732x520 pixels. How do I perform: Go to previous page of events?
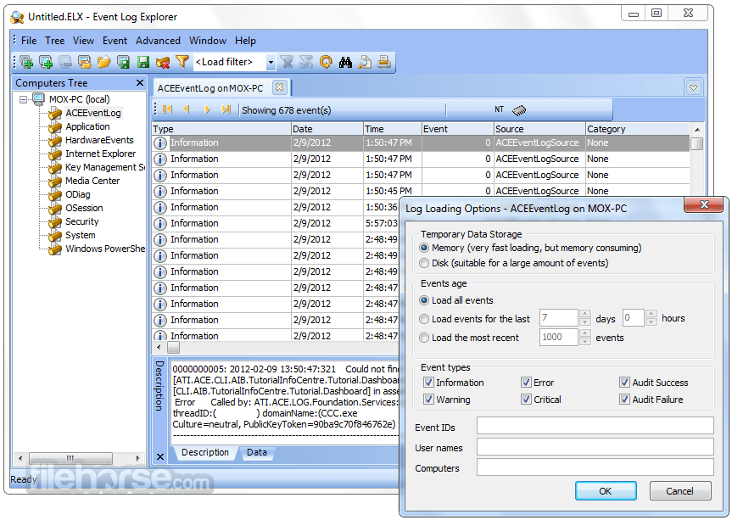(x=187, y=109)
